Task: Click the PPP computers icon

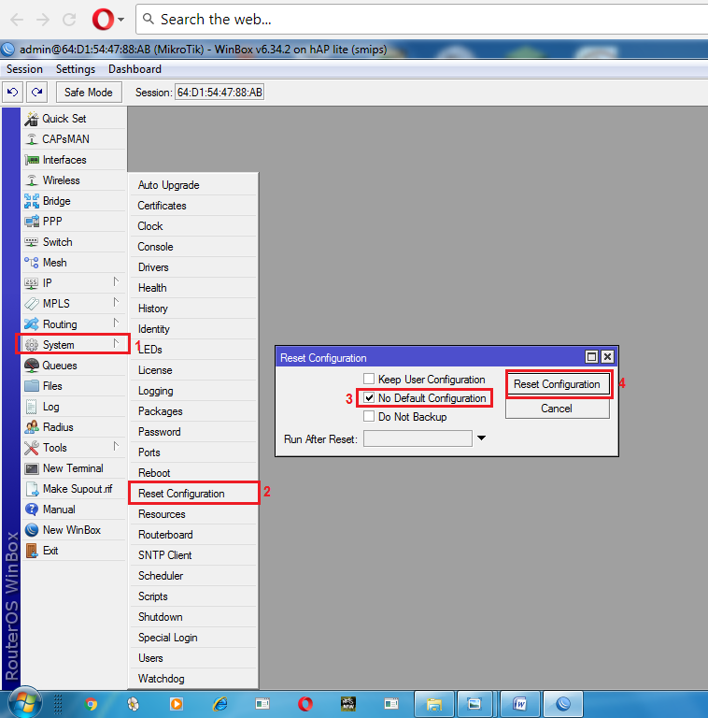Action: (x=32, y=222)
